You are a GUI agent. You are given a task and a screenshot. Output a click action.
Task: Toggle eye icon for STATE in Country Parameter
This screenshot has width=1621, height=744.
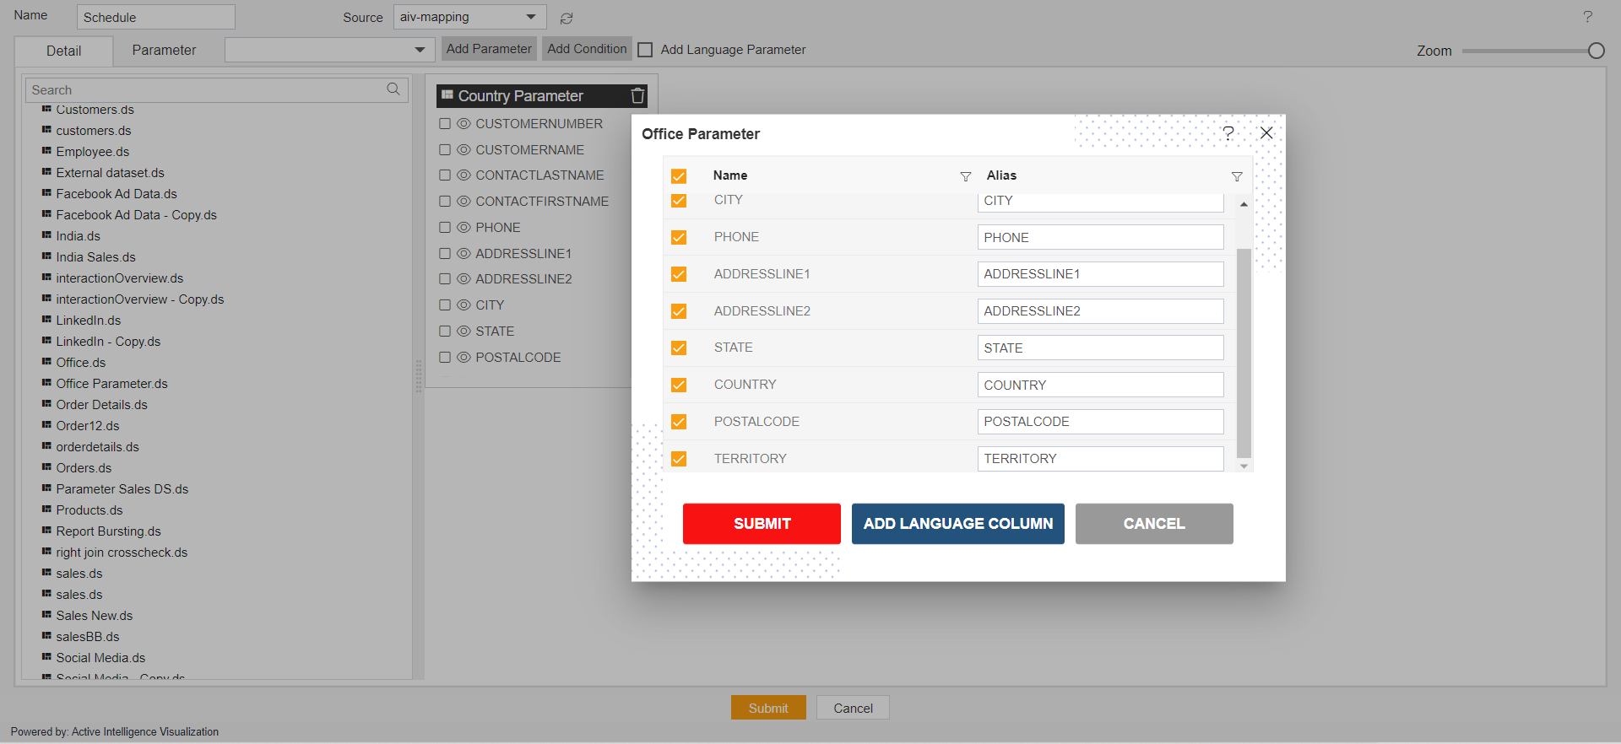(x=464, y=332)
